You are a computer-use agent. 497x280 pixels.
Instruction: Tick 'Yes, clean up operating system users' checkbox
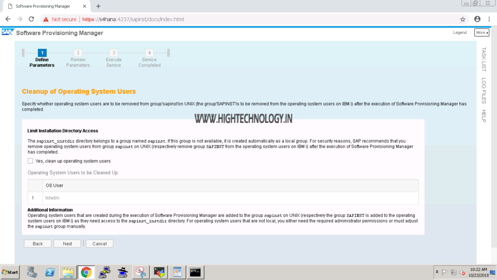tap(31, 161)
